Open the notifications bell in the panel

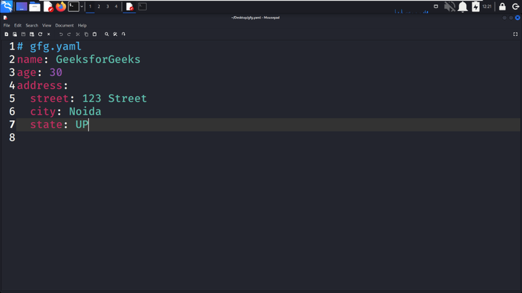pos(462,7)
